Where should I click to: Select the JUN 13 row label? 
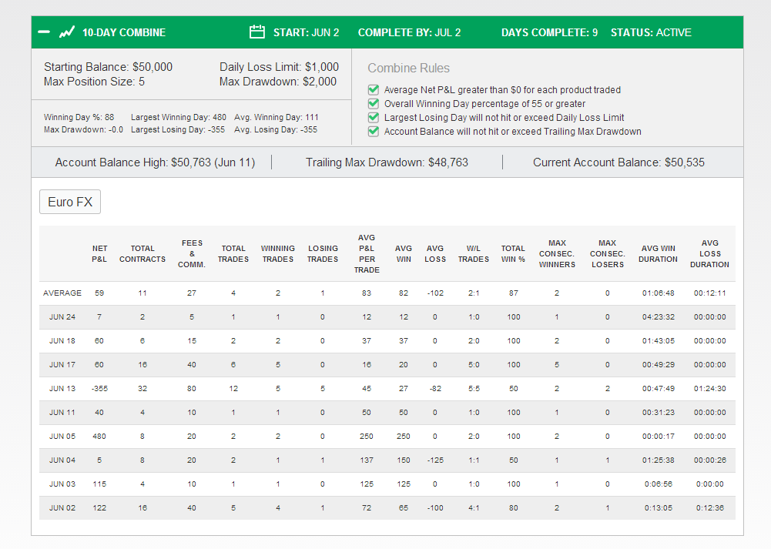[62, 388]
